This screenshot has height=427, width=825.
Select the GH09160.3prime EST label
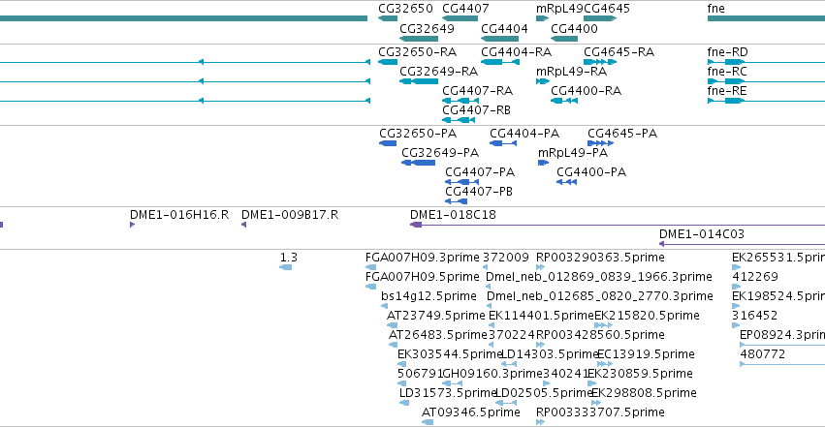click(x=492, y=375)
